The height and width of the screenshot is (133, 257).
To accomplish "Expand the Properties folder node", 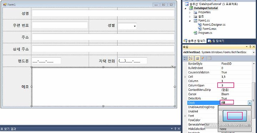I will [x=190, y=12].
